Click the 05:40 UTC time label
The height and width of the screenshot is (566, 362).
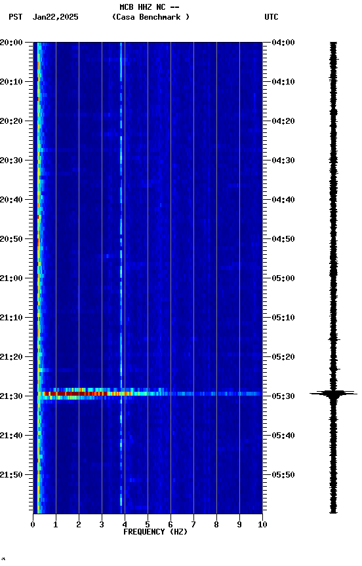point(283,436)
